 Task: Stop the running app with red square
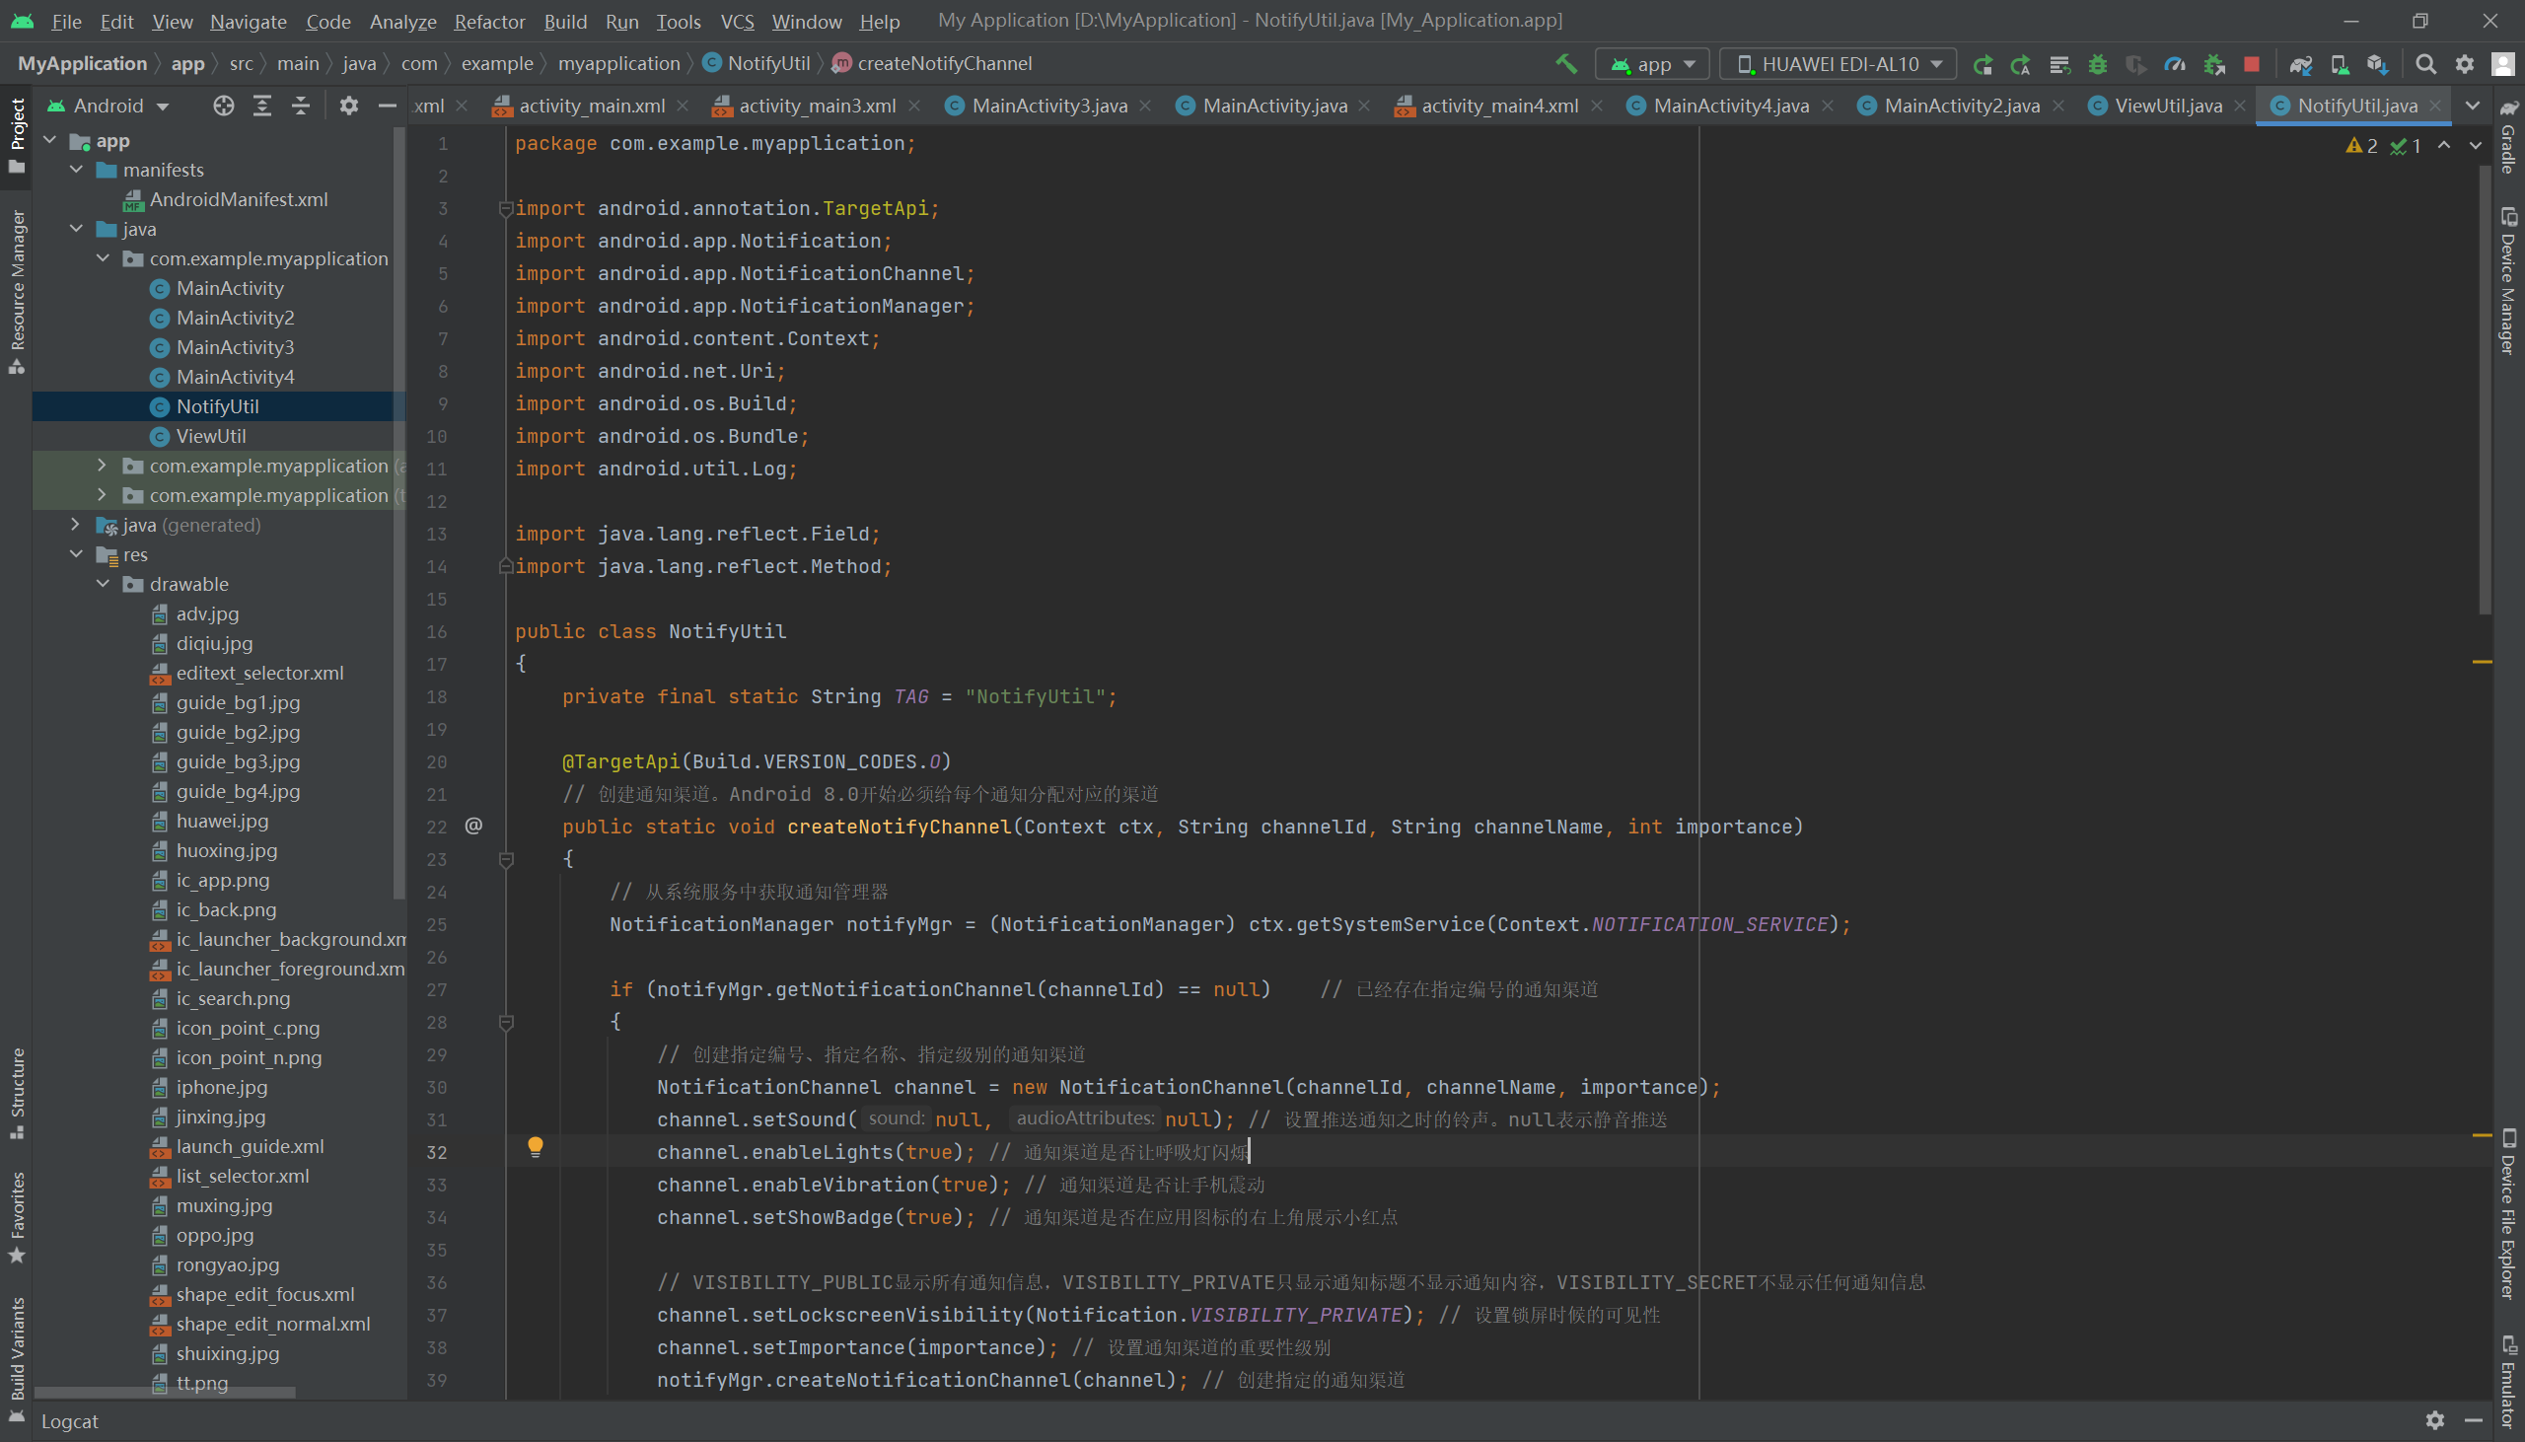[x=2251, y=64]
